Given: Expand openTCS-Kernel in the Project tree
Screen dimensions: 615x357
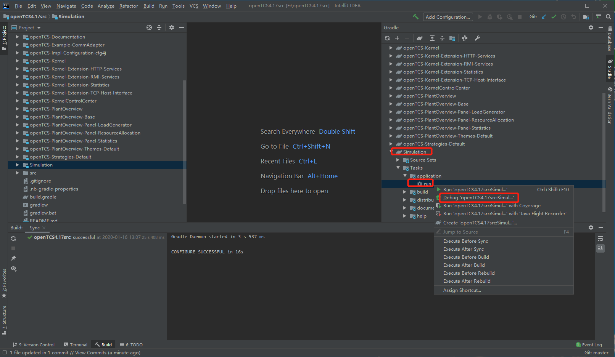Looking at the screenshot, I should [17, 61].
